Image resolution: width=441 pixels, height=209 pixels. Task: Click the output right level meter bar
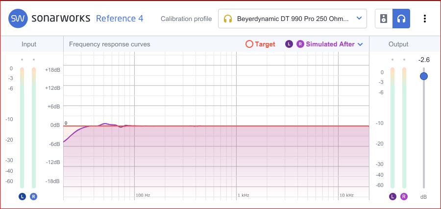pos(404,128)
